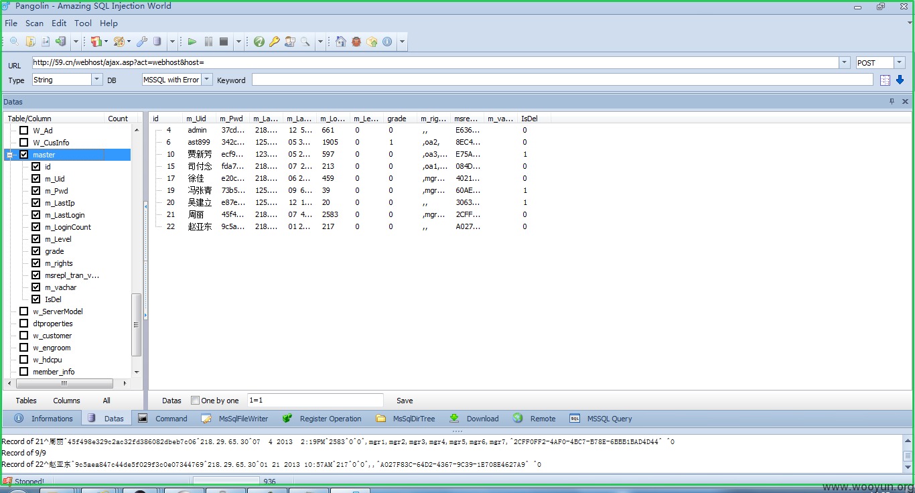Click the URL address field
This screenshot has width=915, height=493.
click(x=434, y=62)
